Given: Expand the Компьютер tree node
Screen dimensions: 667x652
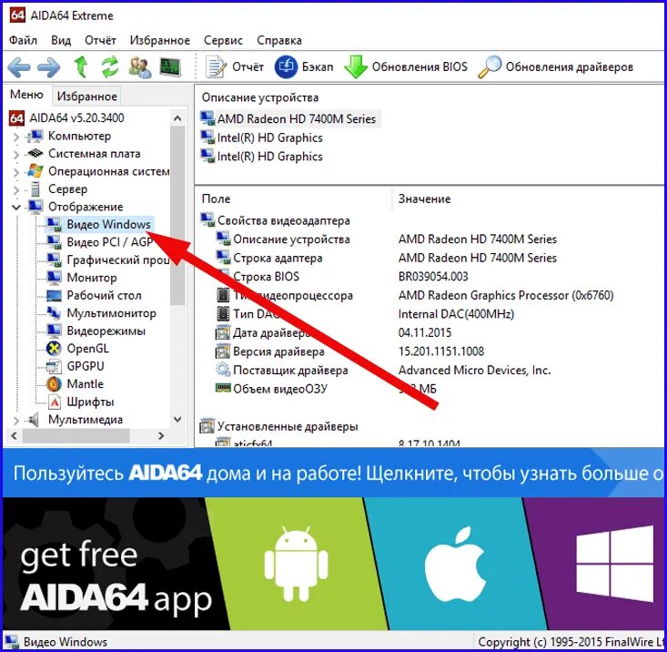Looking at the screenshot, I should [16, 137].
